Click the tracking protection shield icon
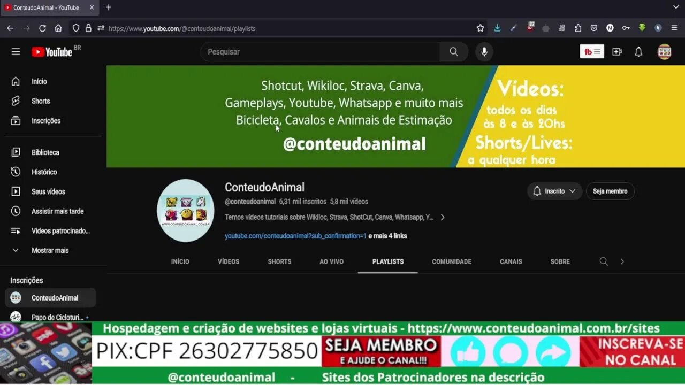This screenshot has width=685, height=385. [76, 28]
